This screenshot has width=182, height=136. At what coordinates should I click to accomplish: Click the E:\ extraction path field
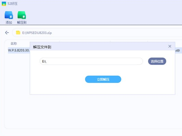(x=91, y=61)
